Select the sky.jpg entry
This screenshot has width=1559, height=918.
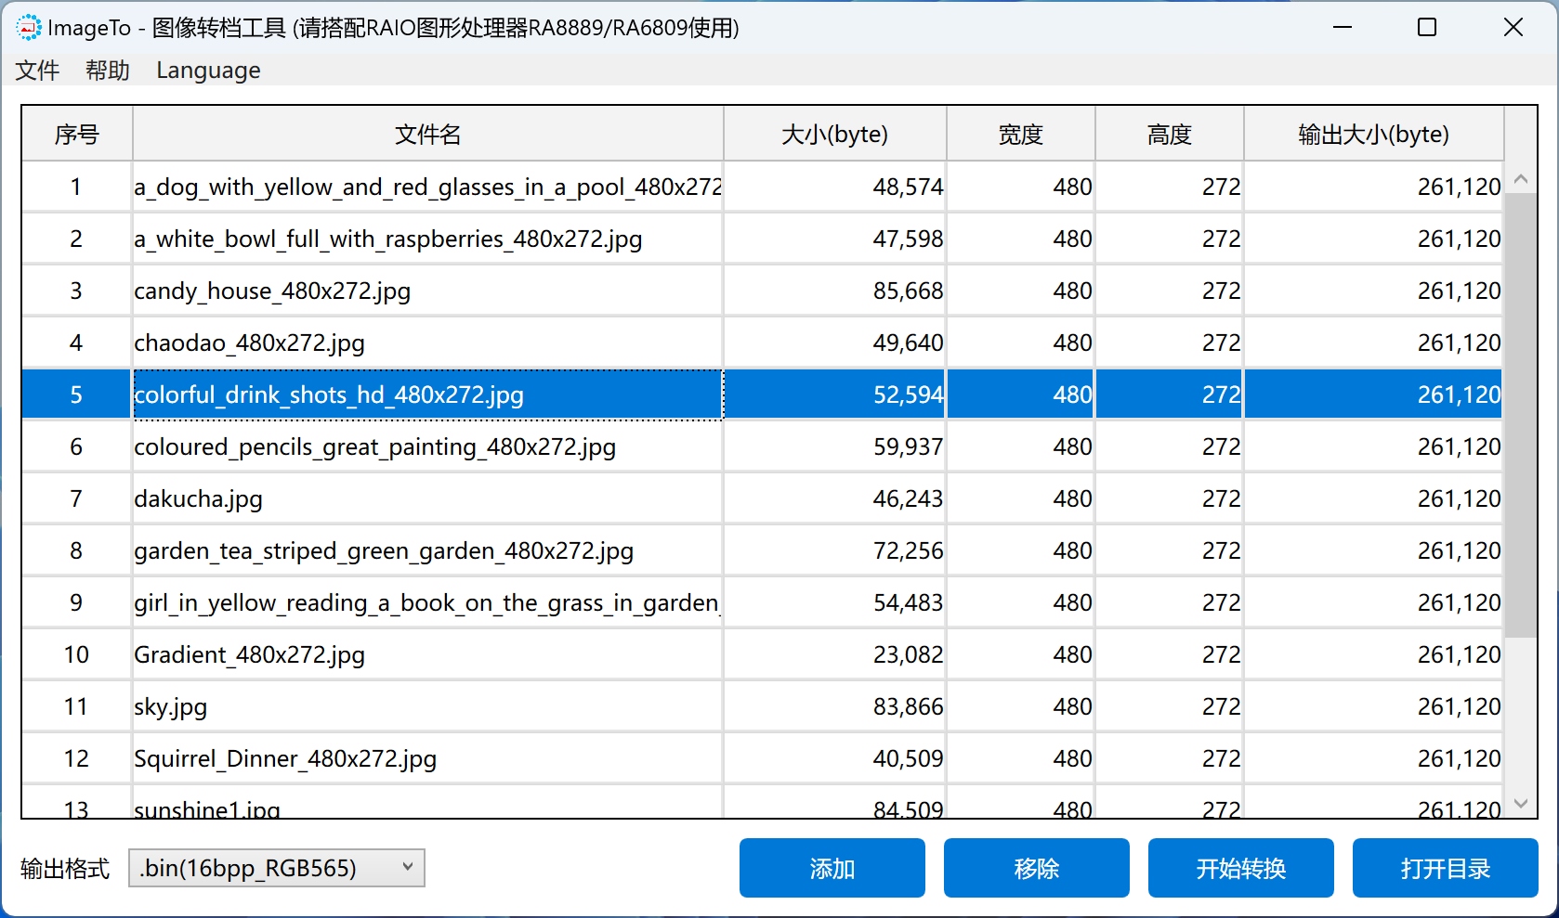click(170, 707)
